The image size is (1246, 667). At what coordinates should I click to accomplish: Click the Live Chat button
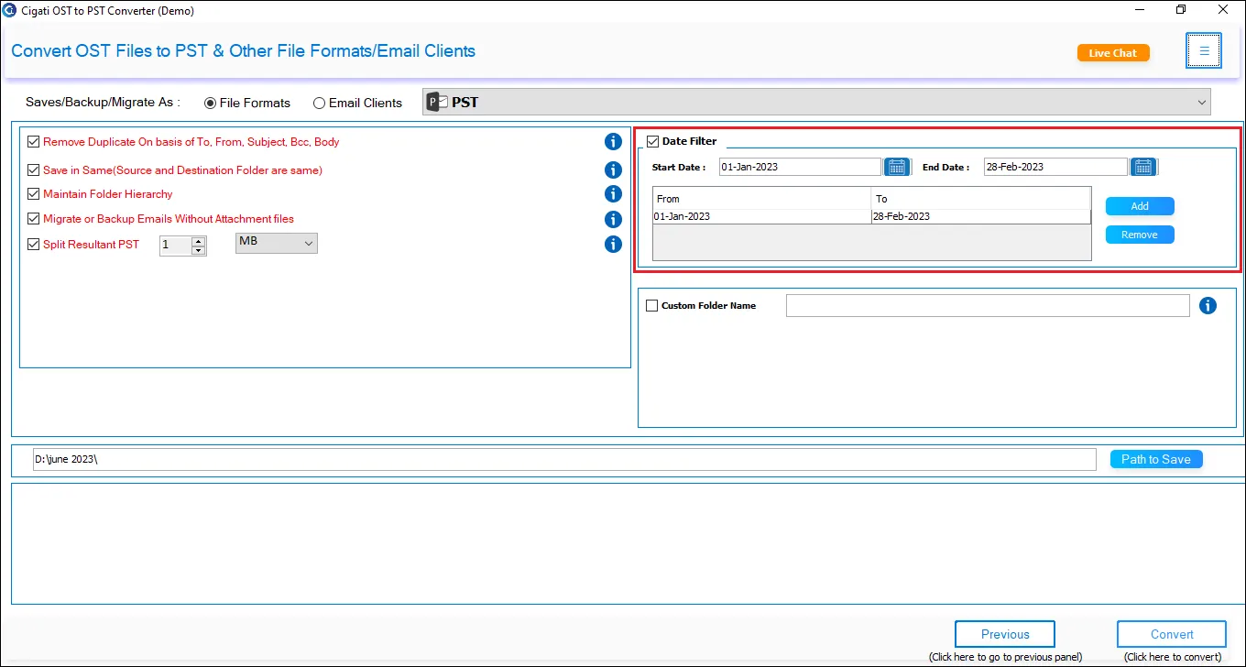[1113, 53]
